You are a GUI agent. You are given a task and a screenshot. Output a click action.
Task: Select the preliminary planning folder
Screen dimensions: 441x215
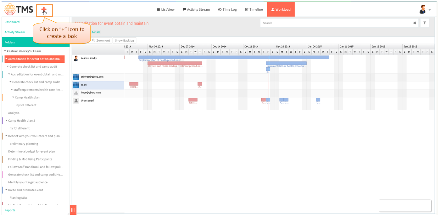[x=24, y=144]
